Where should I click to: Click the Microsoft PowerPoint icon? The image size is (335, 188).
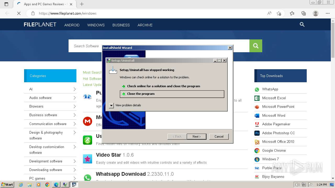click(257, 107)
